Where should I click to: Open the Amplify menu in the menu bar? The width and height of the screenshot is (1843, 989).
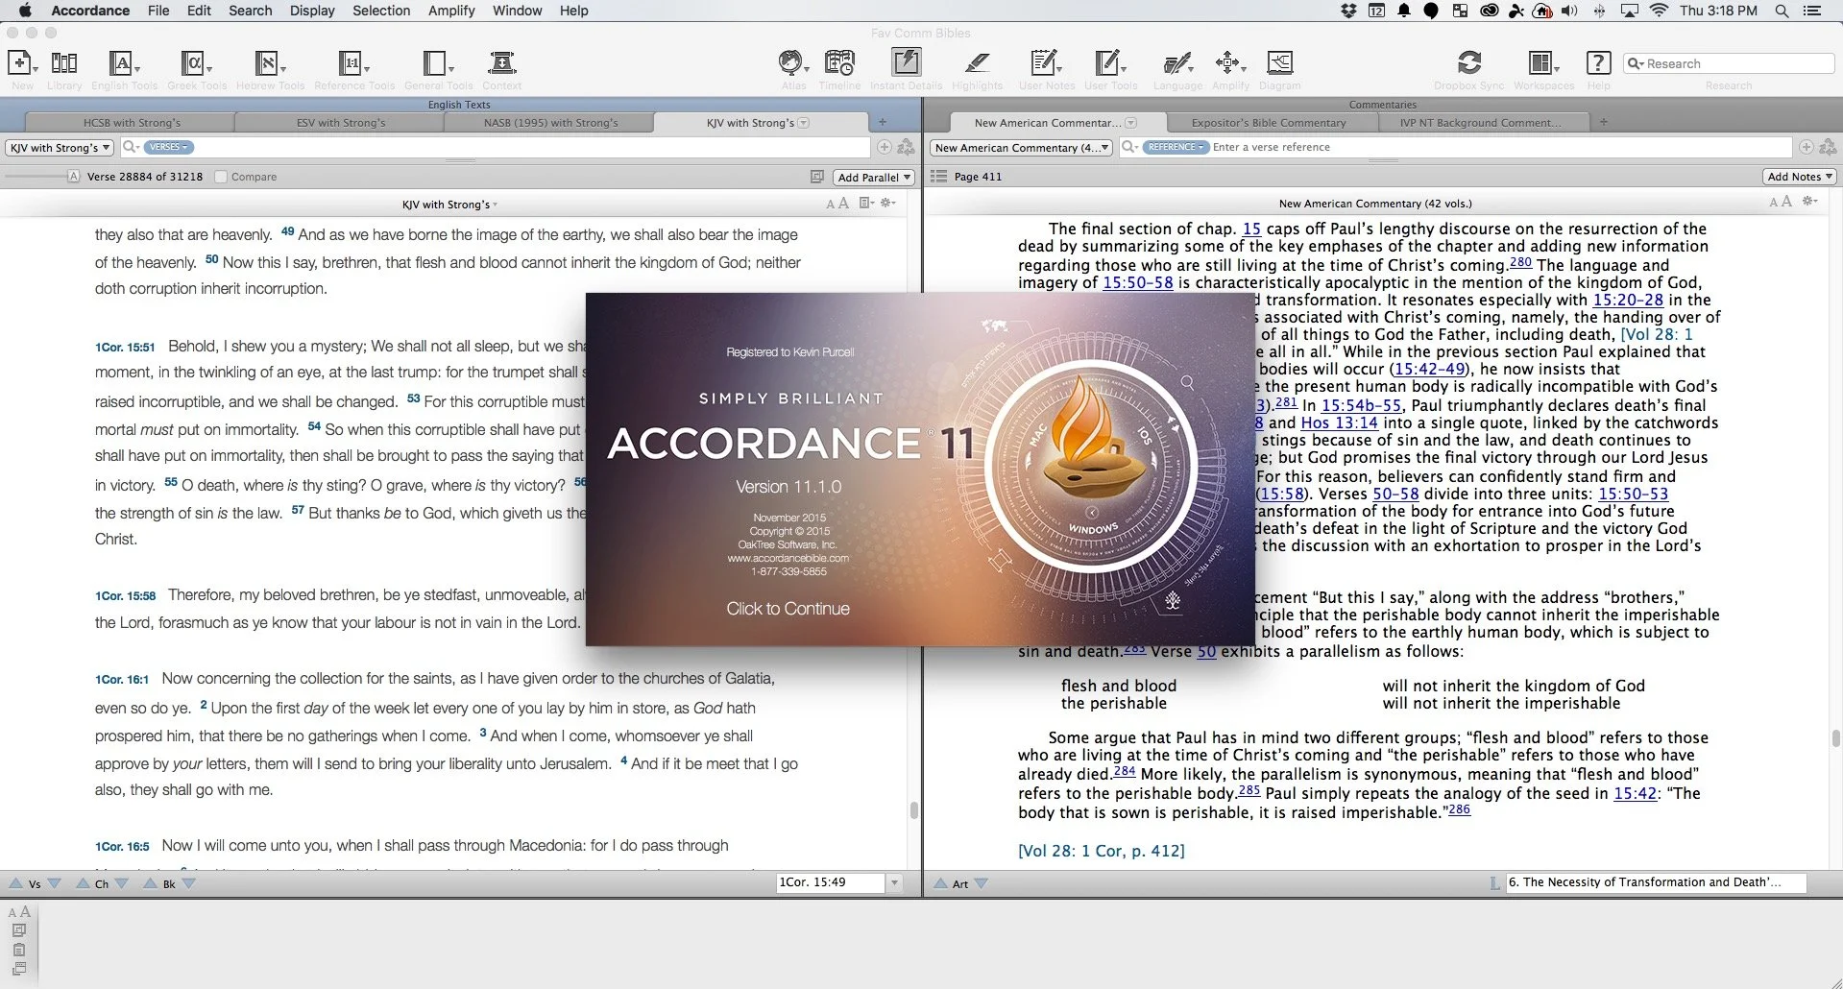pos(451,11)
